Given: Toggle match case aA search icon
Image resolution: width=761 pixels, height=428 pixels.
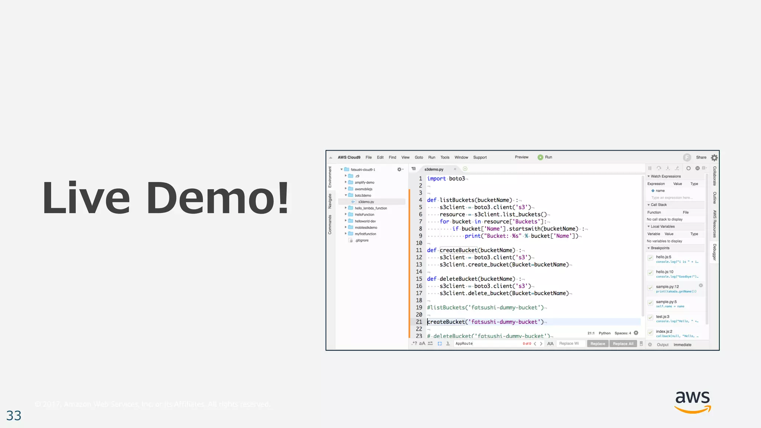Looking at the screenshot, I should (422, 344).
